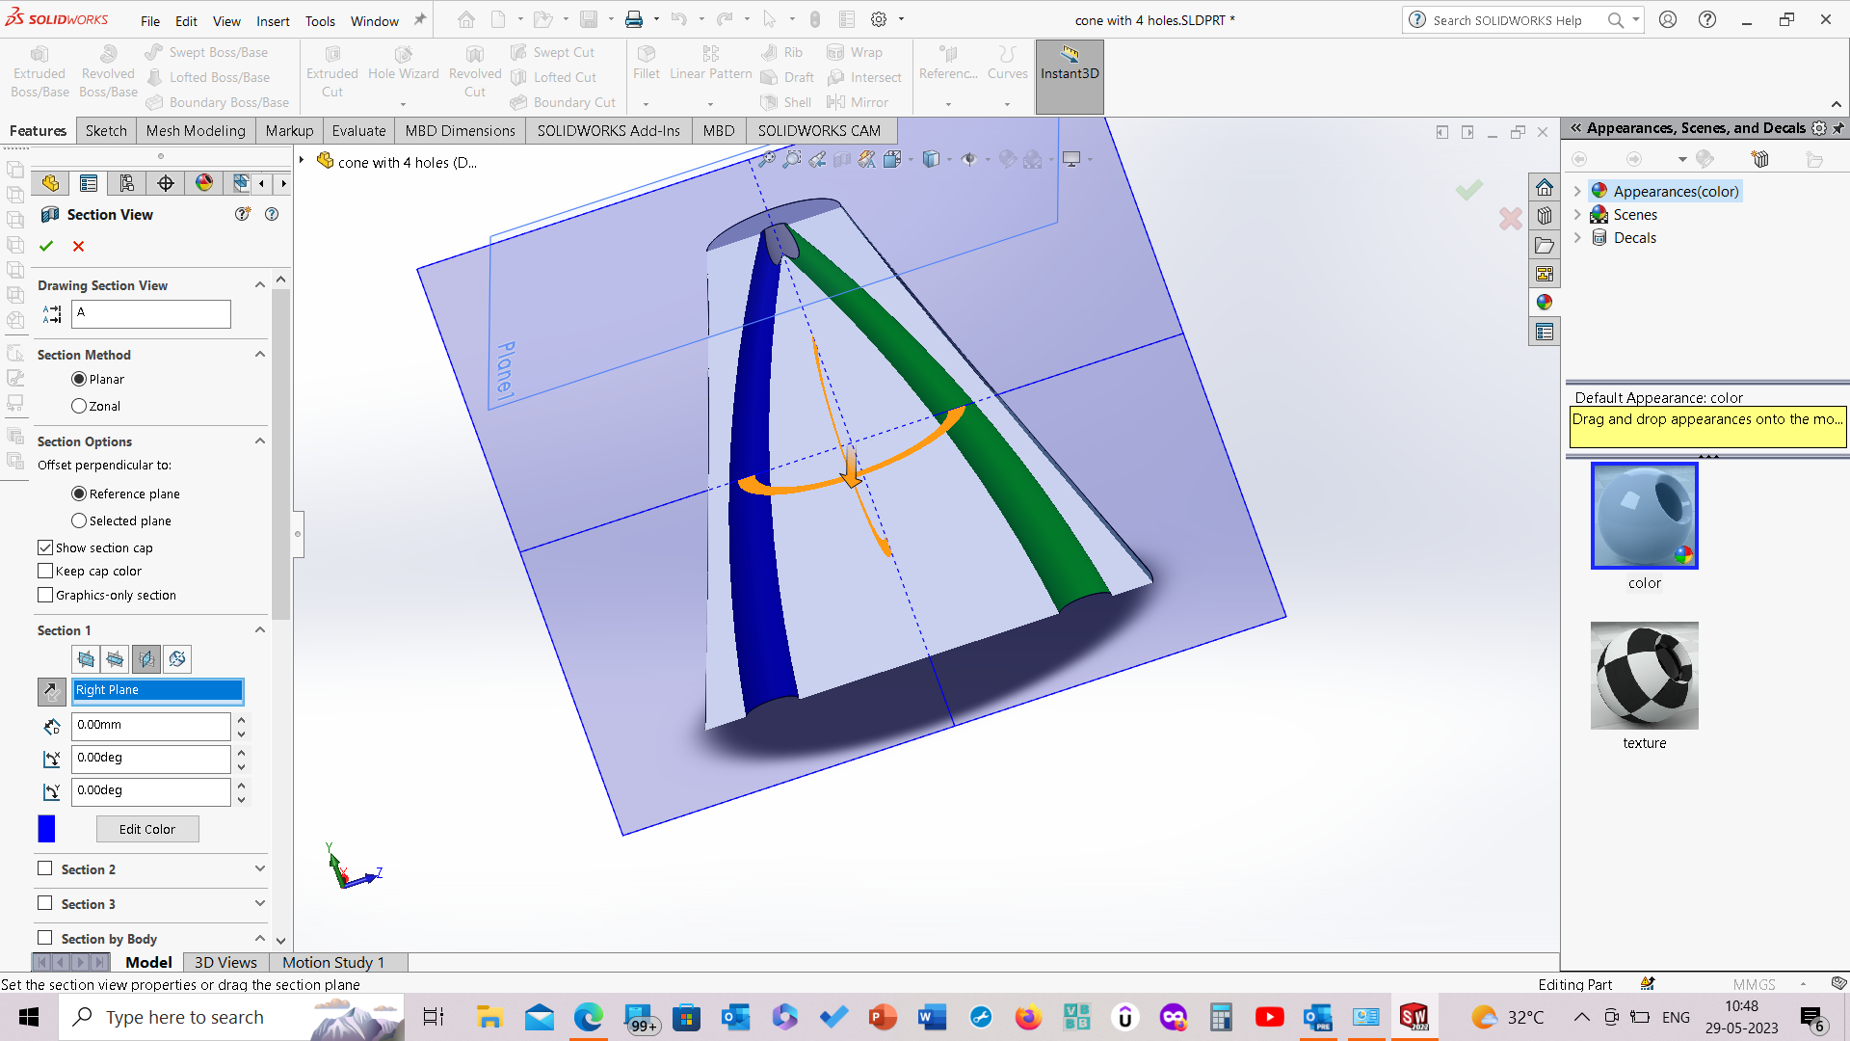Viewport: 1850px width, 1041px height.
Task: Accept section view with green checkmark
Action: coord(46,247)
